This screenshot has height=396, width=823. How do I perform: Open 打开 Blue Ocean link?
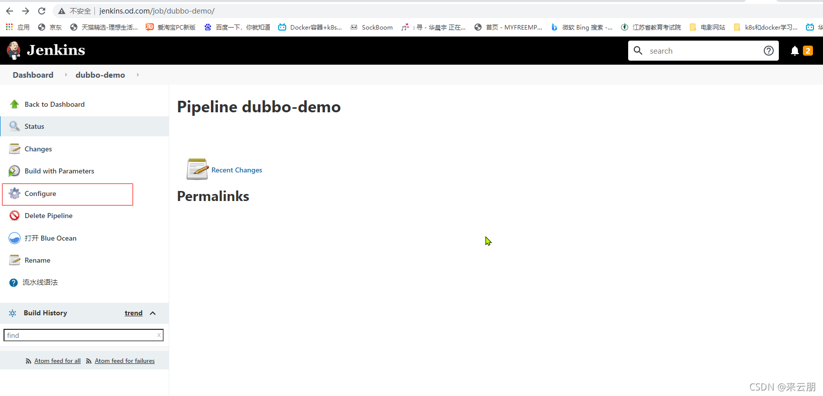(x=50, y=238)
